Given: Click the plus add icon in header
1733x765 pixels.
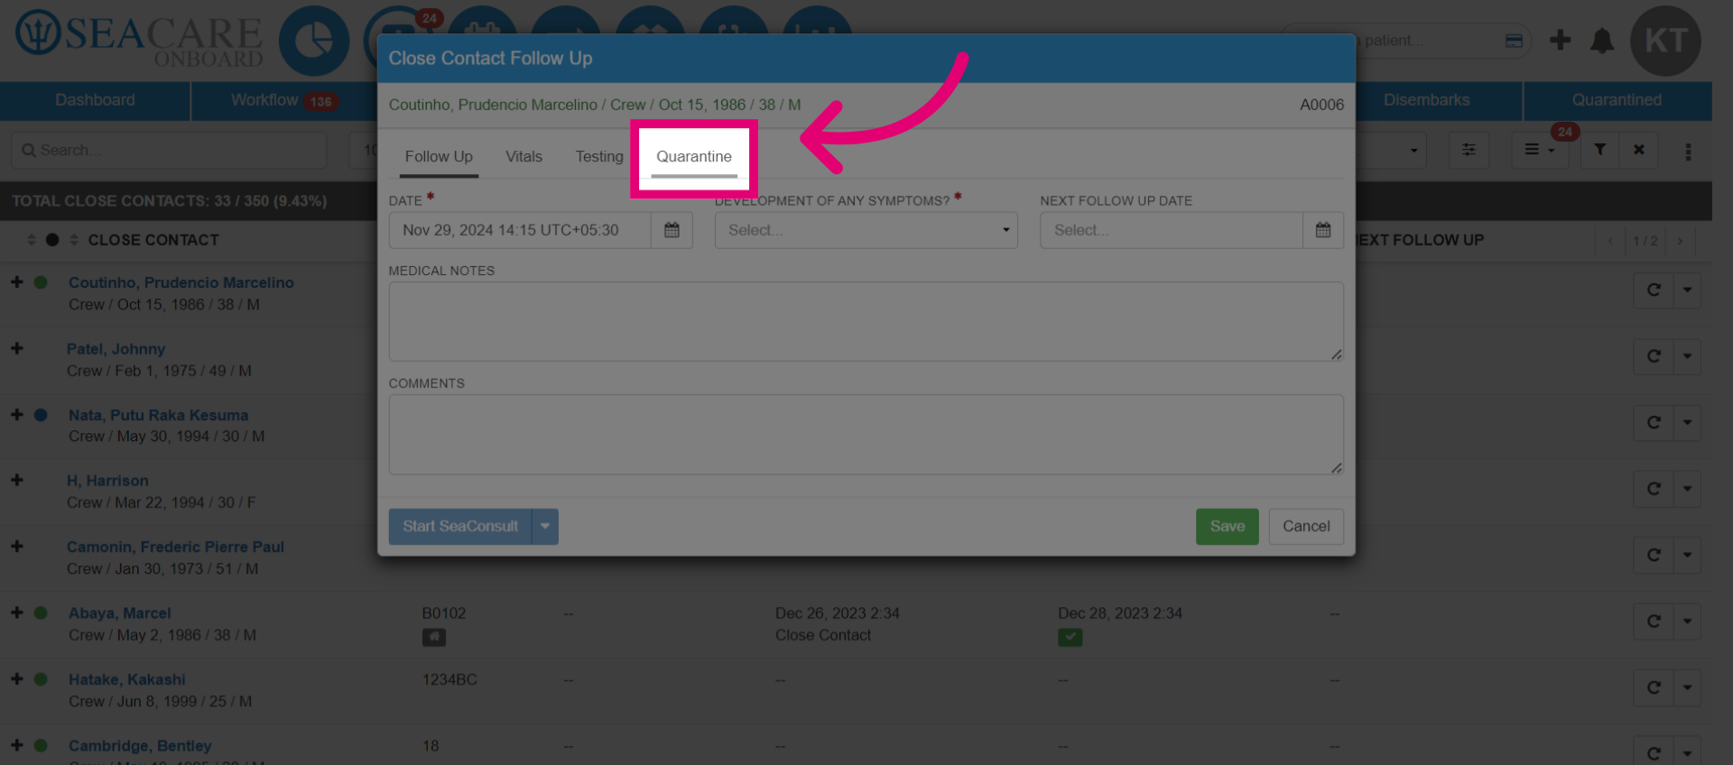Looking at the screenshot, I should [1560, 41].
